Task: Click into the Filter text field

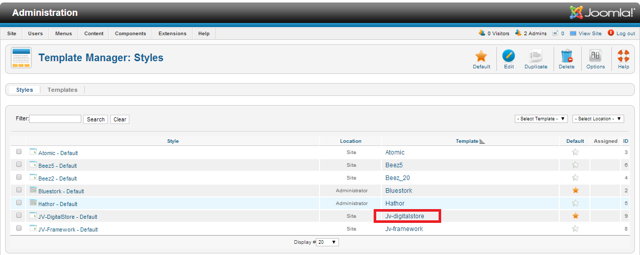Action: coord(55,119)
